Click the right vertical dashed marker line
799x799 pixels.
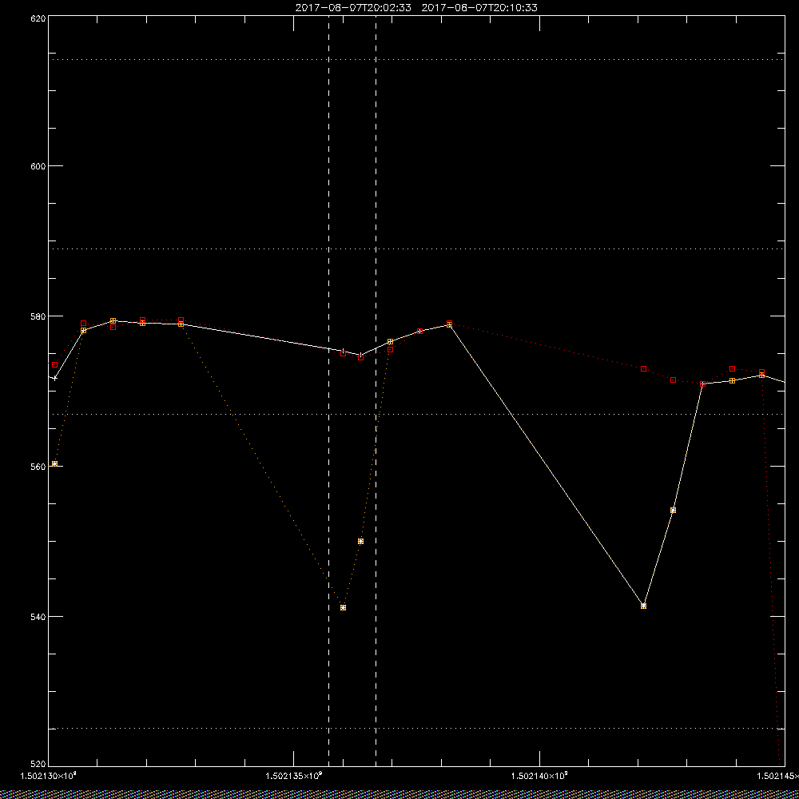(x=376, y=391)
